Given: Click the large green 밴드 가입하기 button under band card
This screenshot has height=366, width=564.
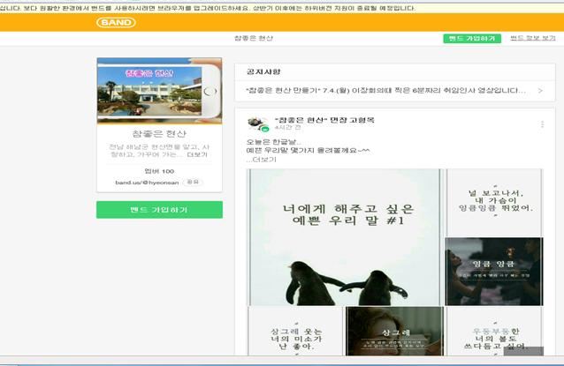Looking at the screenshot, I should [x=159, y=210].
